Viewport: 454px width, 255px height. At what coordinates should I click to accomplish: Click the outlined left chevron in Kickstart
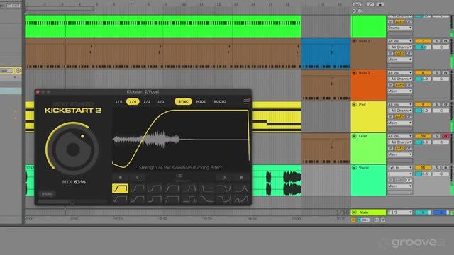[138, 177]
